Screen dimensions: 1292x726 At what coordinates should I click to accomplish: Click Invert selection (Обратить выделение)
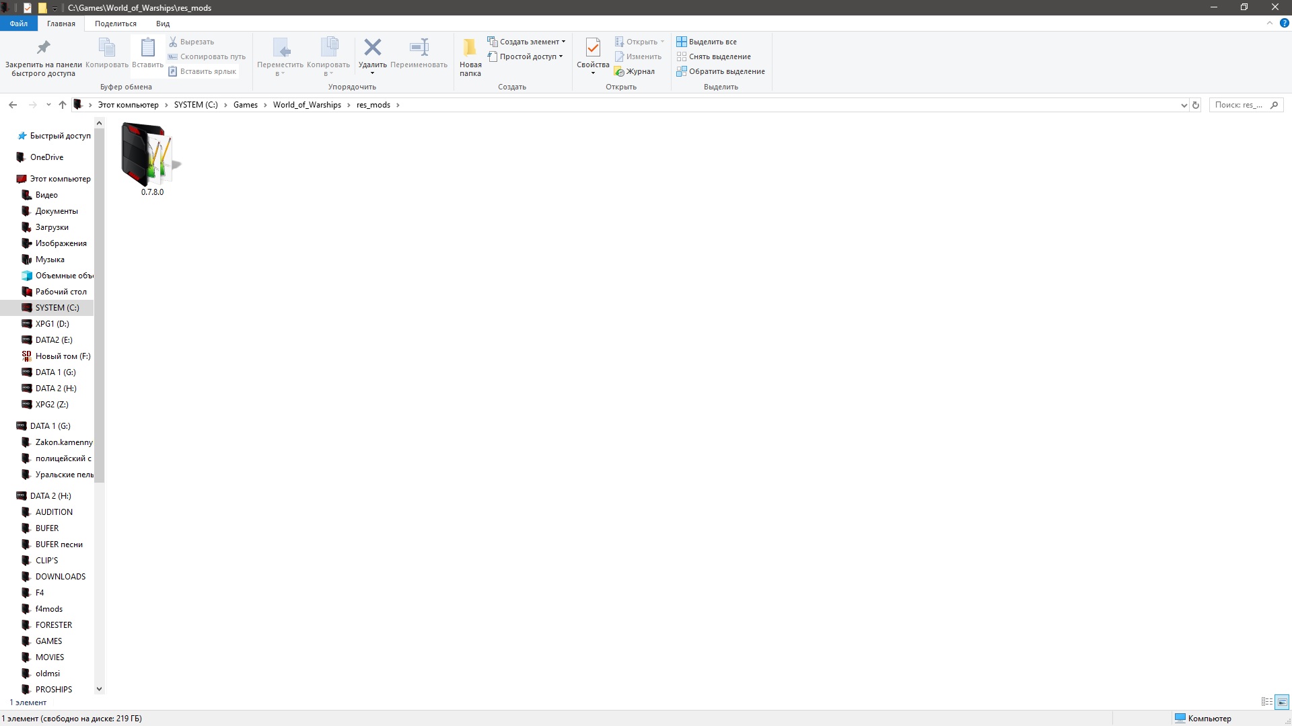(721, 71)
